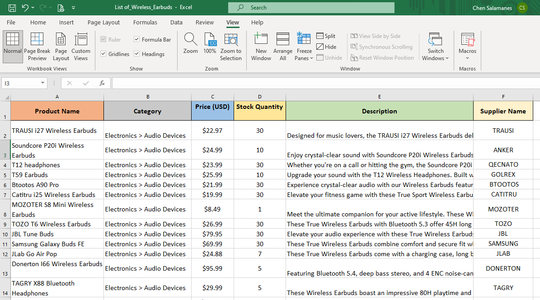Open the Undo history dropdown arrow
Image resolution: width=540 pixels, height=300 pixels.
33,8
